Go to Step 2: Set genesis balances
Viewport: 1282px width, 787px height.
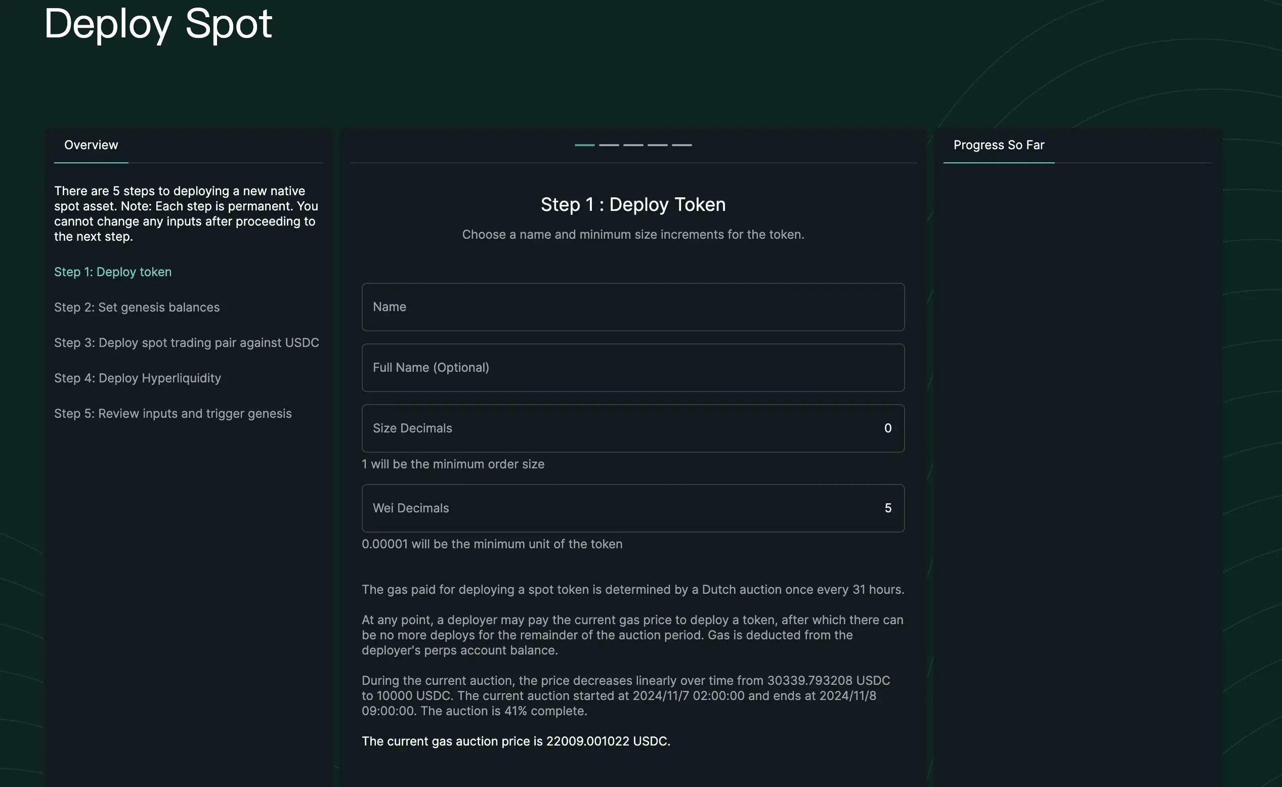(137, 308)
